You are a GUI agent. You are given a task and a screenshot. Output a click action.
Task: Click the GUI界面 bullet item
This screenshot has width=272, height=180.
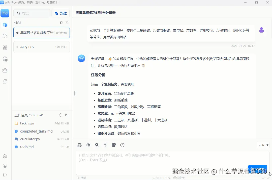pos(116,93)
